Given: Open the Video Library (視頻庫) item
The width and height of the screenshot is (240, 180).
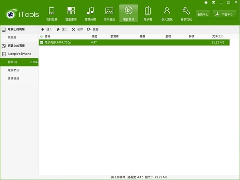Looking at the screenshot, I should [x=19, y=37].
